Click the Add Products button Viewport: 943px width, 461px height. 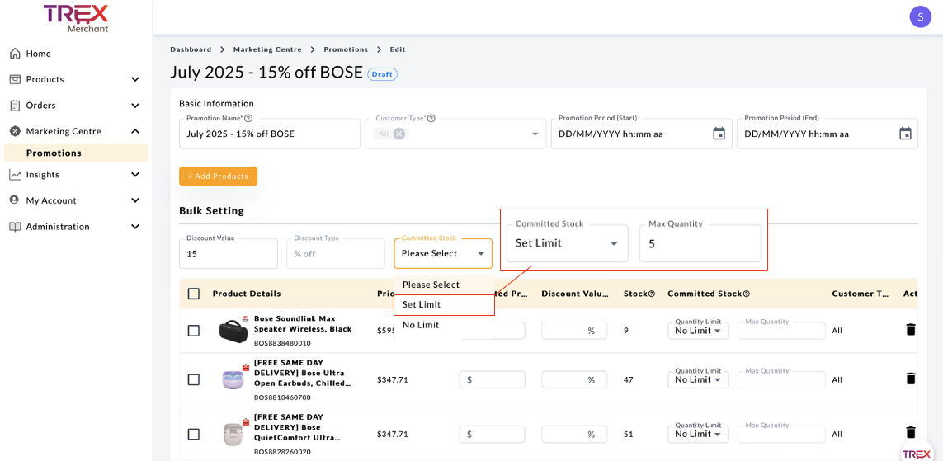218,176
